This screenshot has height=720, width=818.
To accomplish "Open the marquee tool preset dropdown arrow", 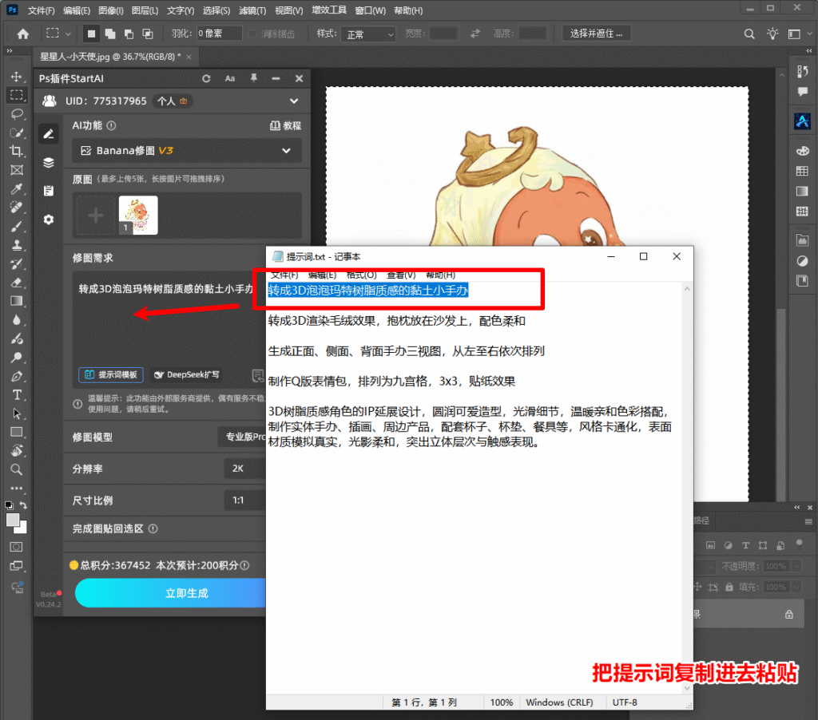I will tap(68, 34).
